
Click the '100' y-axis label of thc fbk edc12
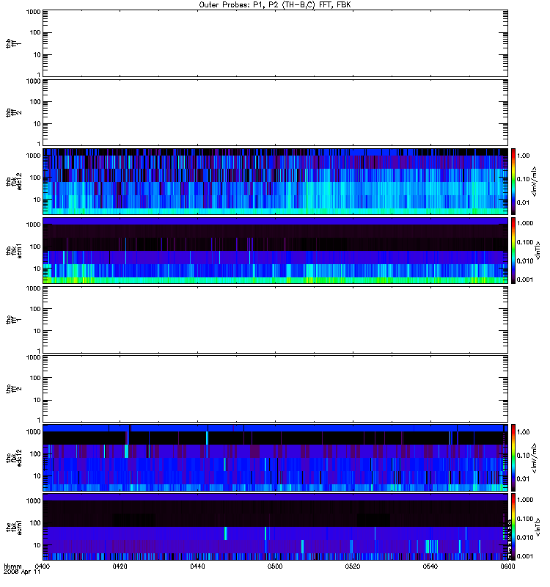coord(35,454)
